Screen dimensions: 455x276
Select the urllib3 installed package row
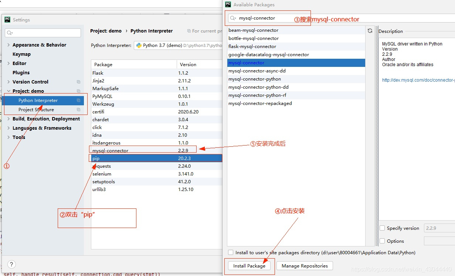[x=157, y=190]
